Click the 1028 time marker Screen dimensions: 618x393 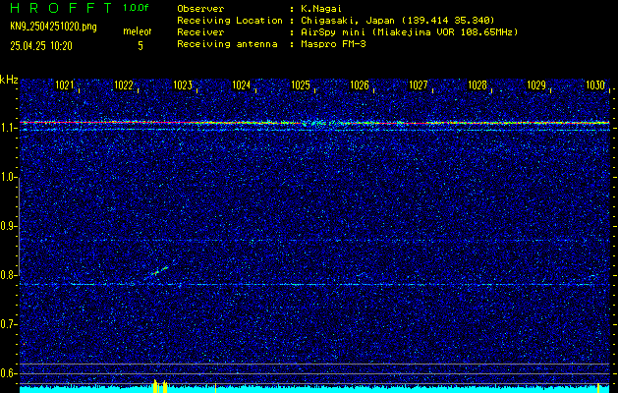tap(478, 85)
